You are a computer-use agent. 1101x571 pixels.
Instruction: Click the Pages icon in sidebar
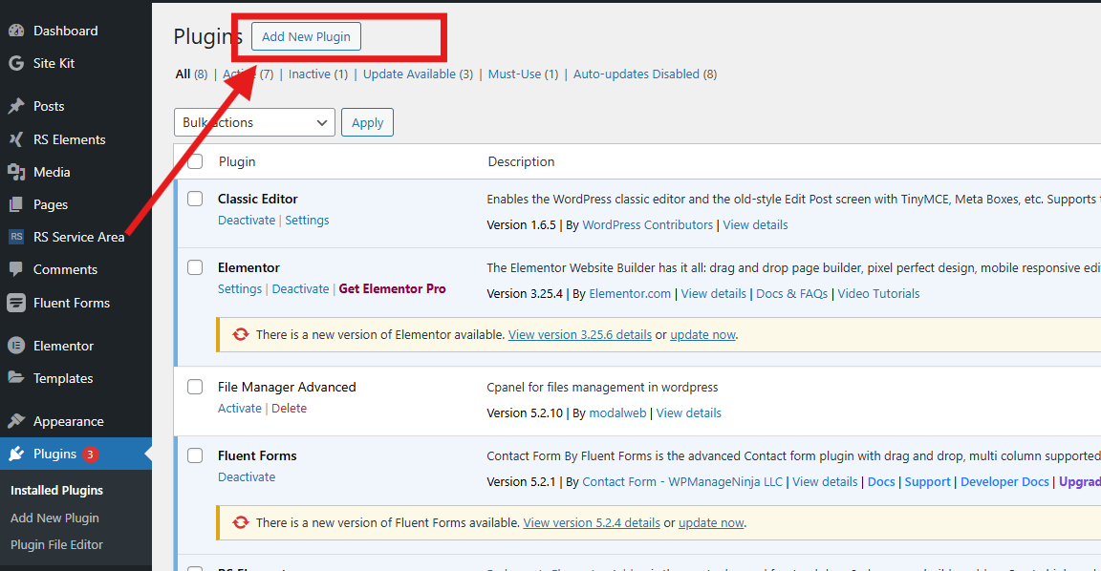16,205
